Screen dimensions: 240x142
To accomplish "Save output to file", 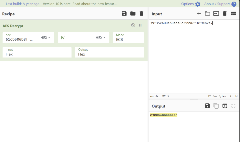I will point(207,106).
